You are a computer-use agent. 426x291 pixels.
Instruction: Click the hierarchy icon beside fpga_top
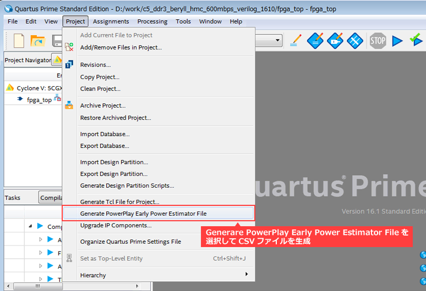coord(57,98)
